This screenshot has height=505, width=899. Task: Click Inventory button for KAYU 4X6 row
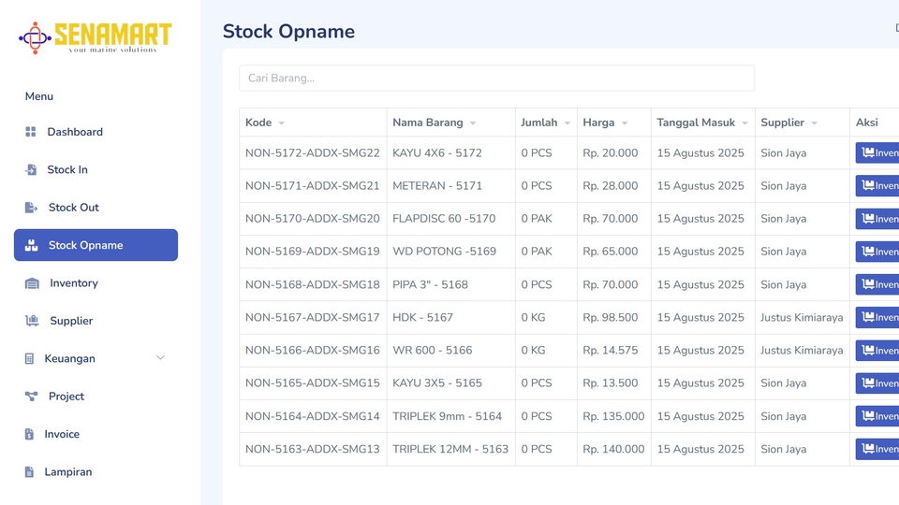878,153
